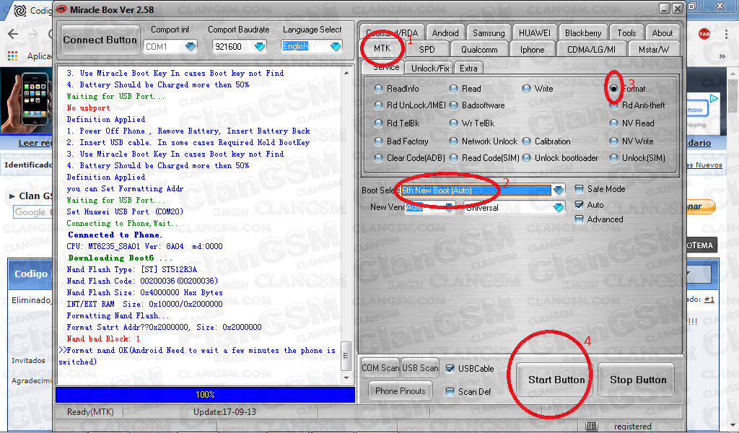739x433 pixels.
Task: Toggle the USBCable checkbox
Action: pos(450,369)
